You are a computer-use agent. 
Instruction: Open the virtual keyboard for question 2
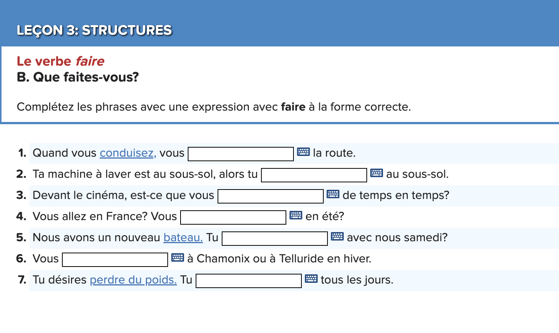[x=376, y=173]
